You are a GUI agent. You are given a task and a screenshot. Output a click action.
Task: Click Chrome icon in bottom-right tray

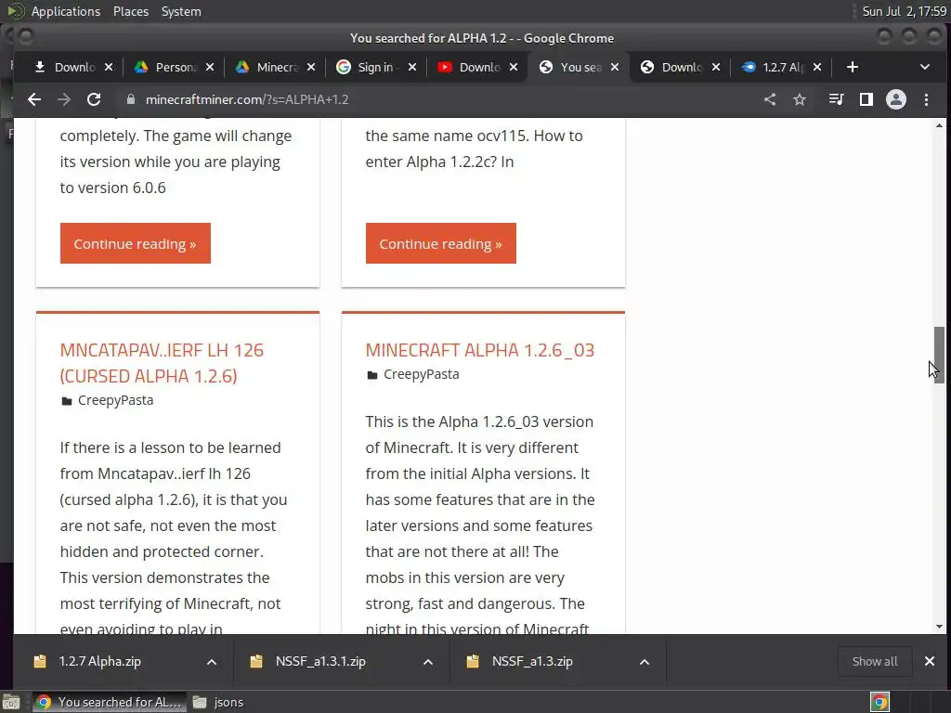point(879,702)
